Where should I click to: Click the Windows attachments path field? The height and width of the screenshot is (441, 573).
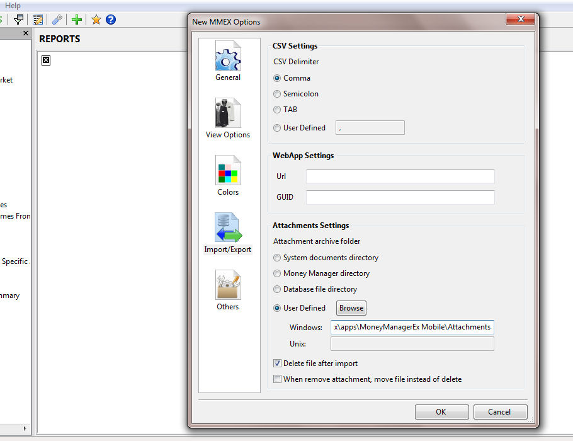pos(412,327)
